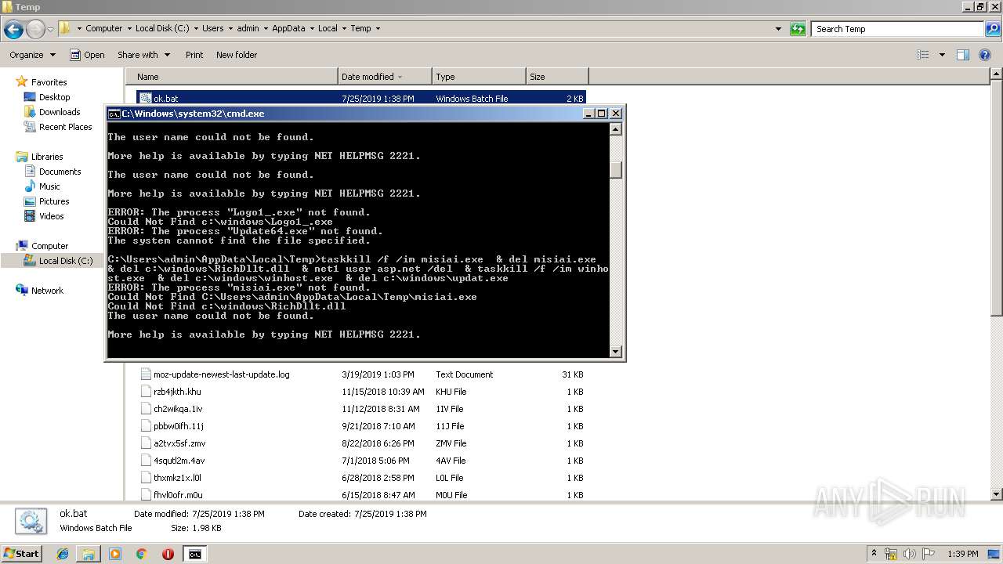Launch Chrome from the taskbar
Viewport: 1003px width, 564px height.
141,554
